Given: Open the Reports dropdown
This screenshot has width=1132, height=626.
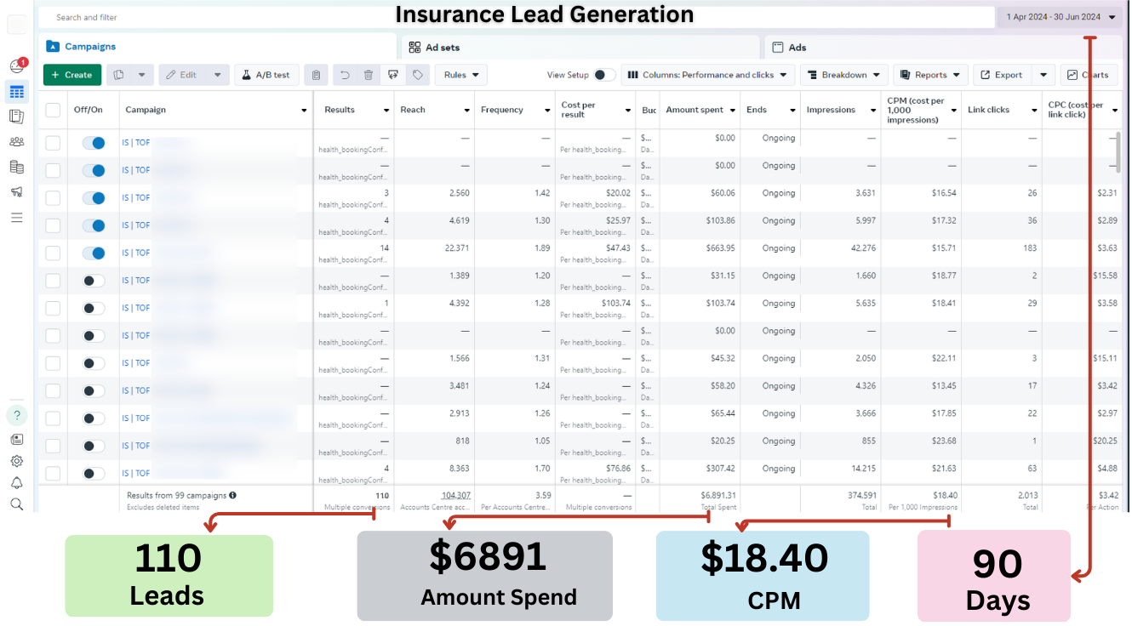Looking at the screenshot, I should tap(930, 75).
